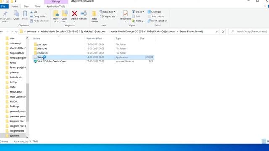Open data folder in navigation pane
Screen dimensions: 269x151
(x=12, y=39)
